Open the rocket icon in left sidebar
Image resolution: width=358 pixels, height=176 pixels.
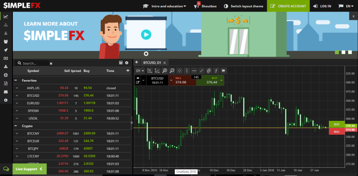point(6,50)
